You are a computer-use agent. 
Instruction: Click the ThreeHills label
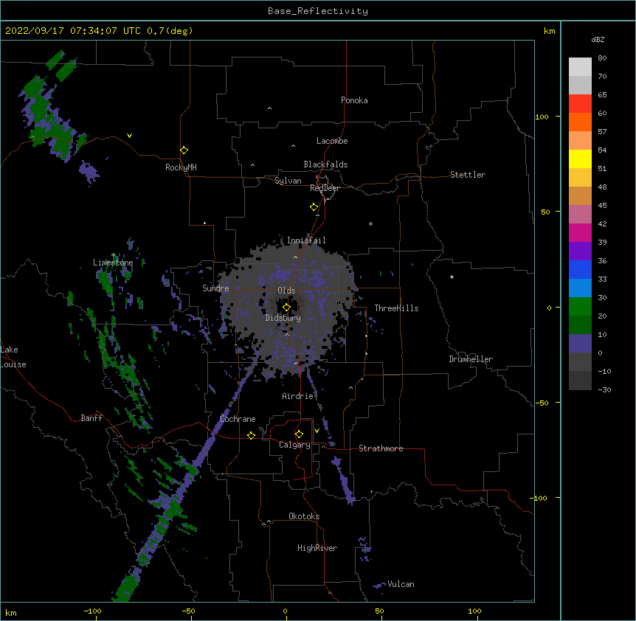[x=396, y=308]
